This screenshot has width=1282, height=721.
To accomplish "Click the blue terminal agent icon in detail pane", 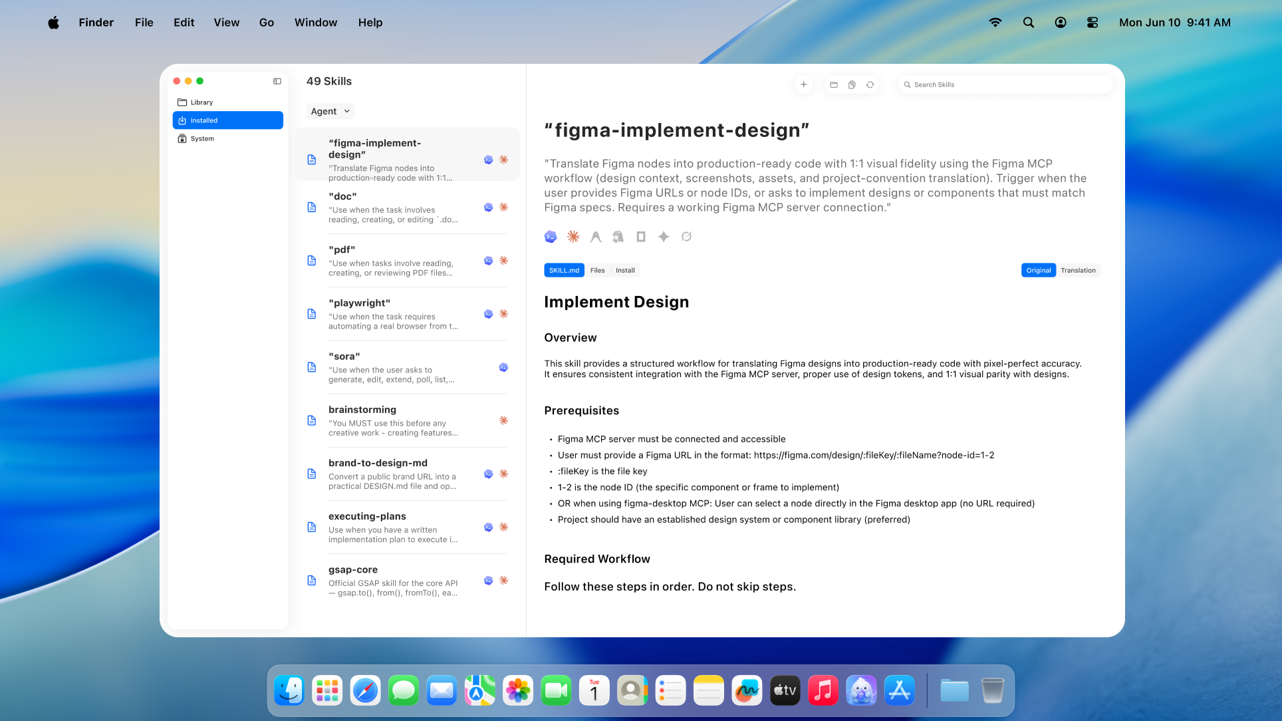I will pos(551,236).
